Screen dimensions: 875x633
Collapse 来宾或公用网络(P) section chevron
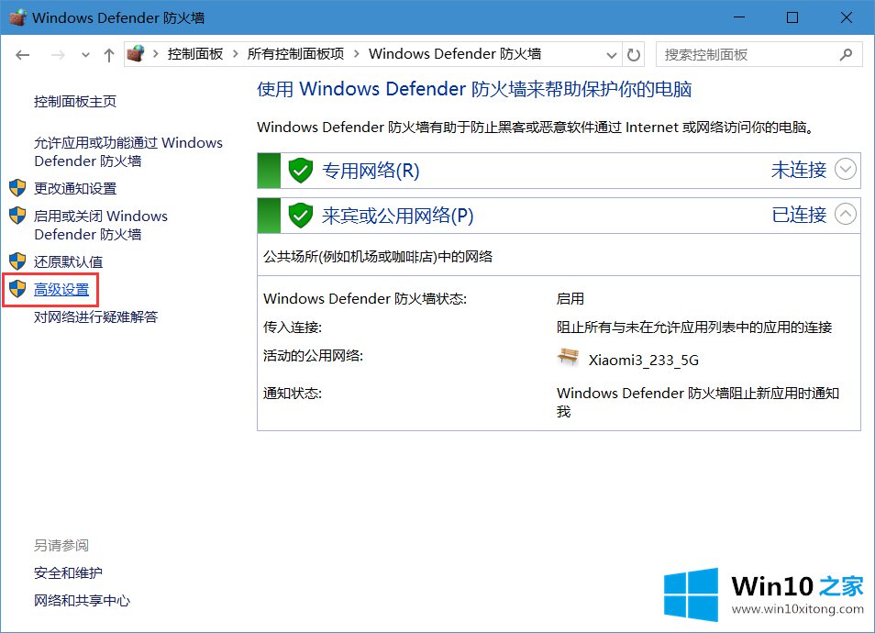(x=846, y=214)
